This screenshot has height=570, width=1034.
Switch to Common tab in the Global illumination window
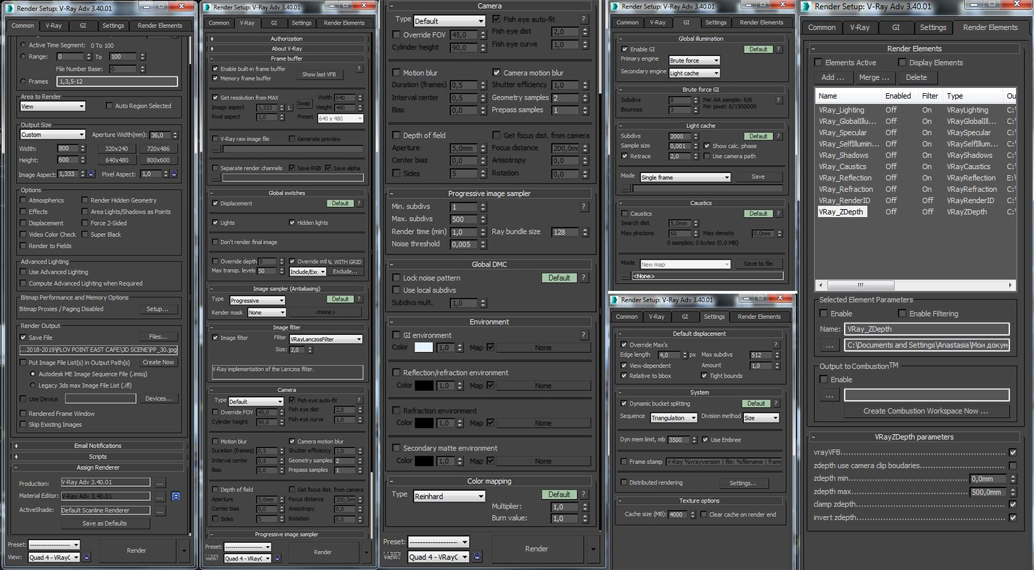[627, 22]
